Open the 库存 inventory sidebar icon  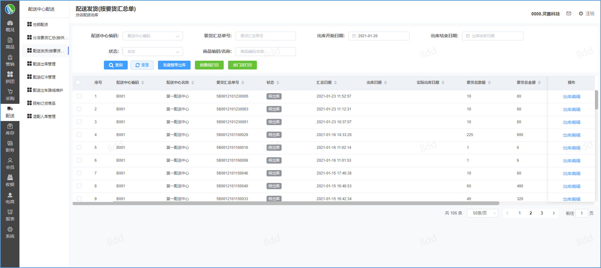click(x=10, y=129)
